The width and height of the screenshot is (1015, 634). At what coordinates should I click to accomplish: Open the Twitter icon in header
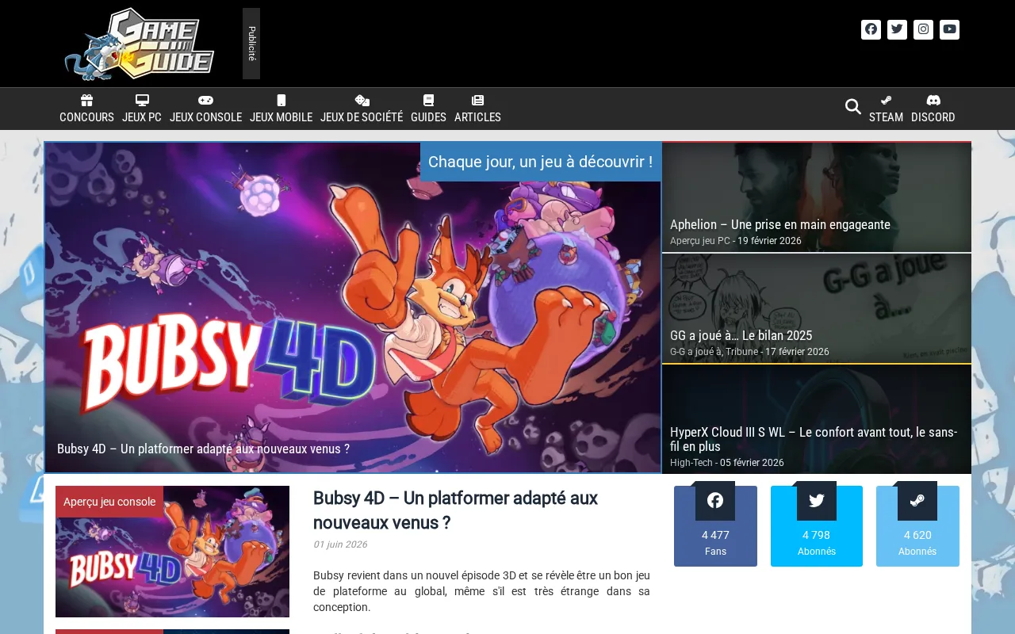(897, 29)
